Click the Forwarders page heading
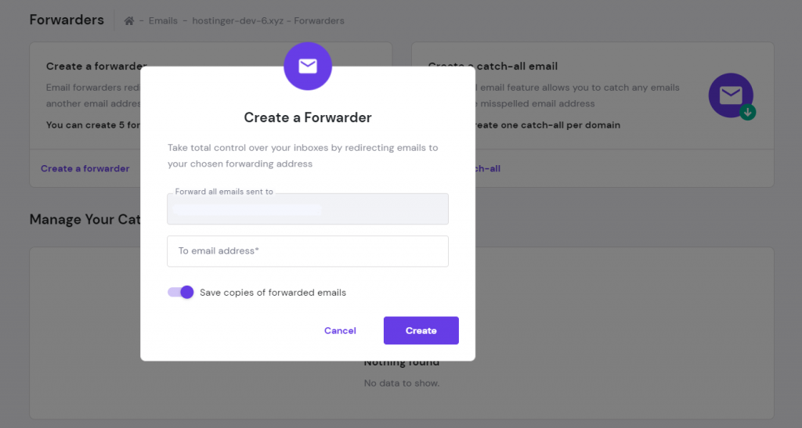This screenshot has width=802, height=428. click(x=67, y=20)
